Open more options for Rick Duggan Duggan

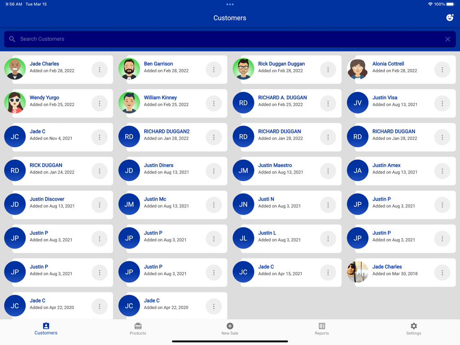328,69
